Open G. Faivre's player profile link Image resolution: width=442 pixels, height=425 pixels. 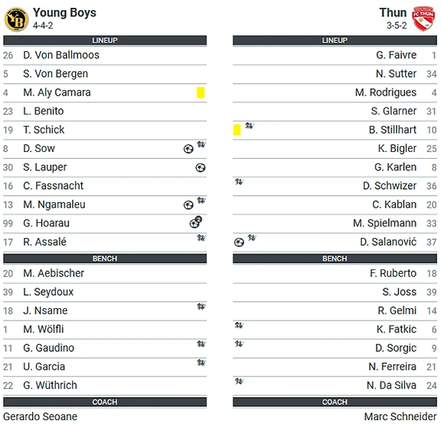click(396, 55)
